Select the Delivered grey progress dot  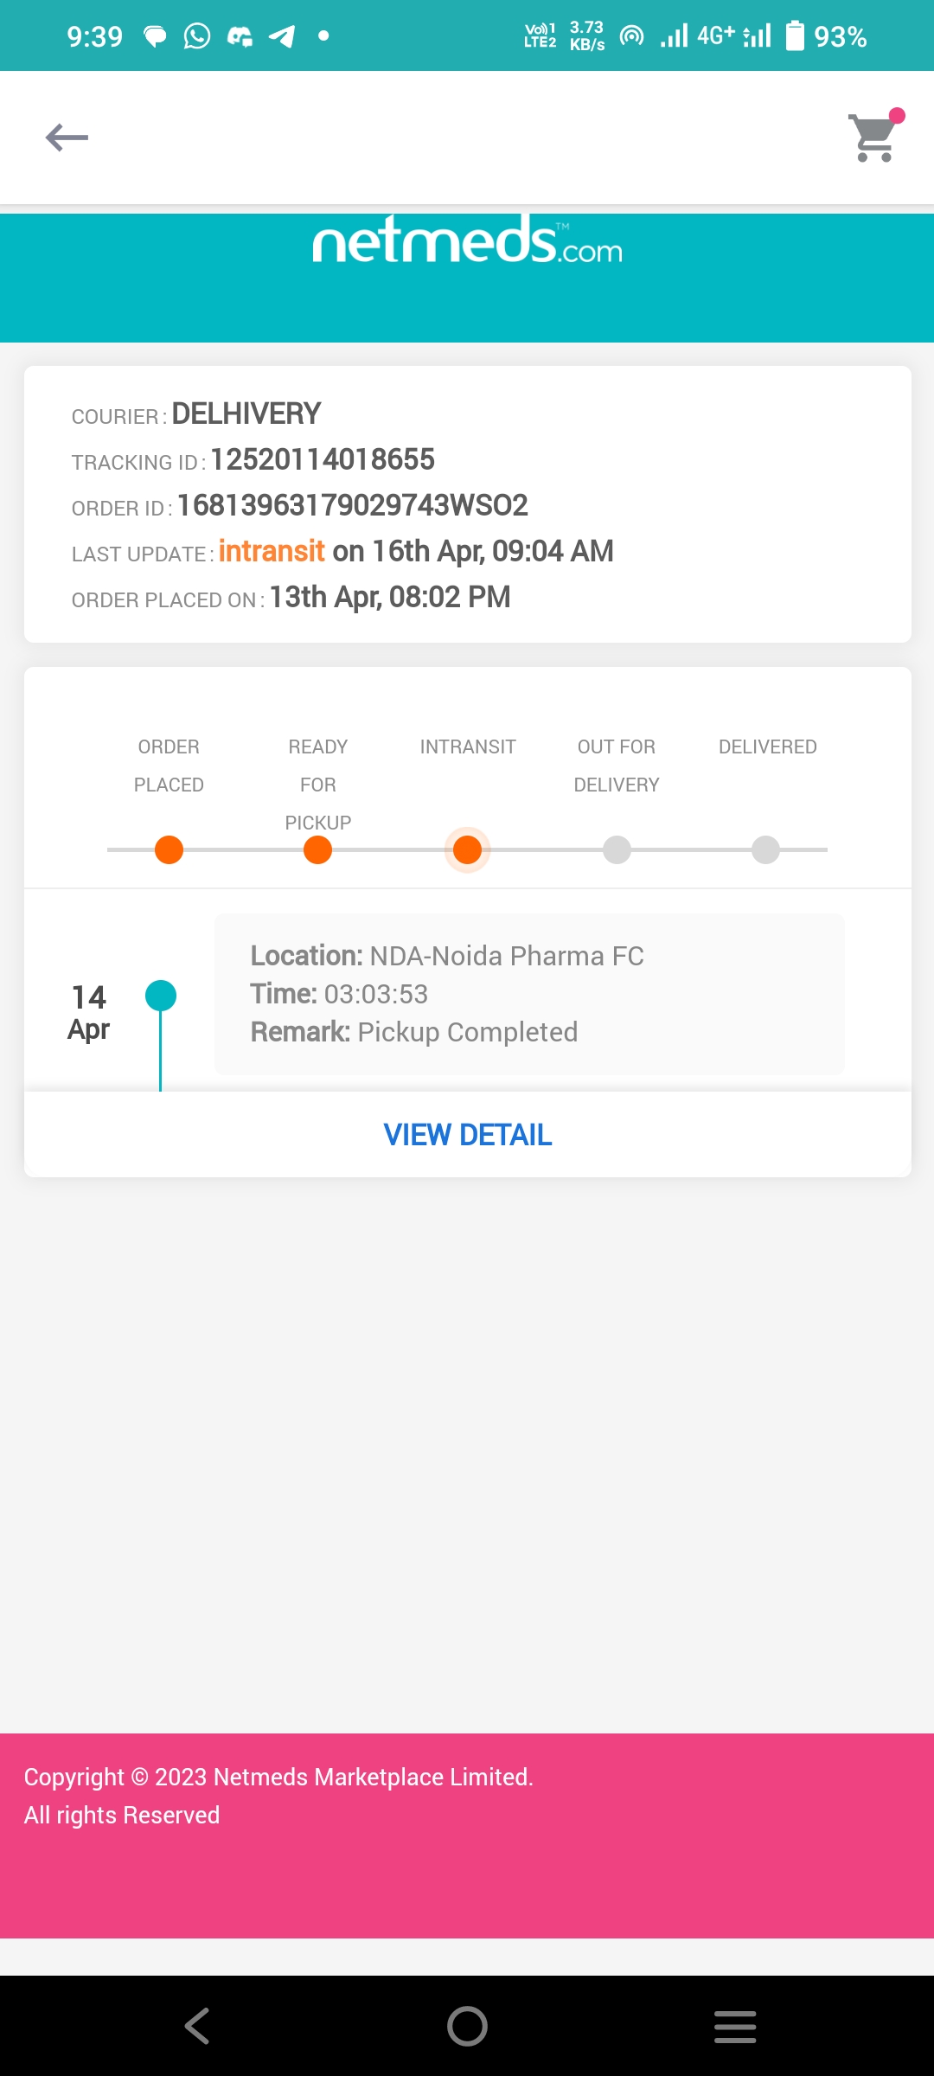pyautogui.click(x=765, y=849)
